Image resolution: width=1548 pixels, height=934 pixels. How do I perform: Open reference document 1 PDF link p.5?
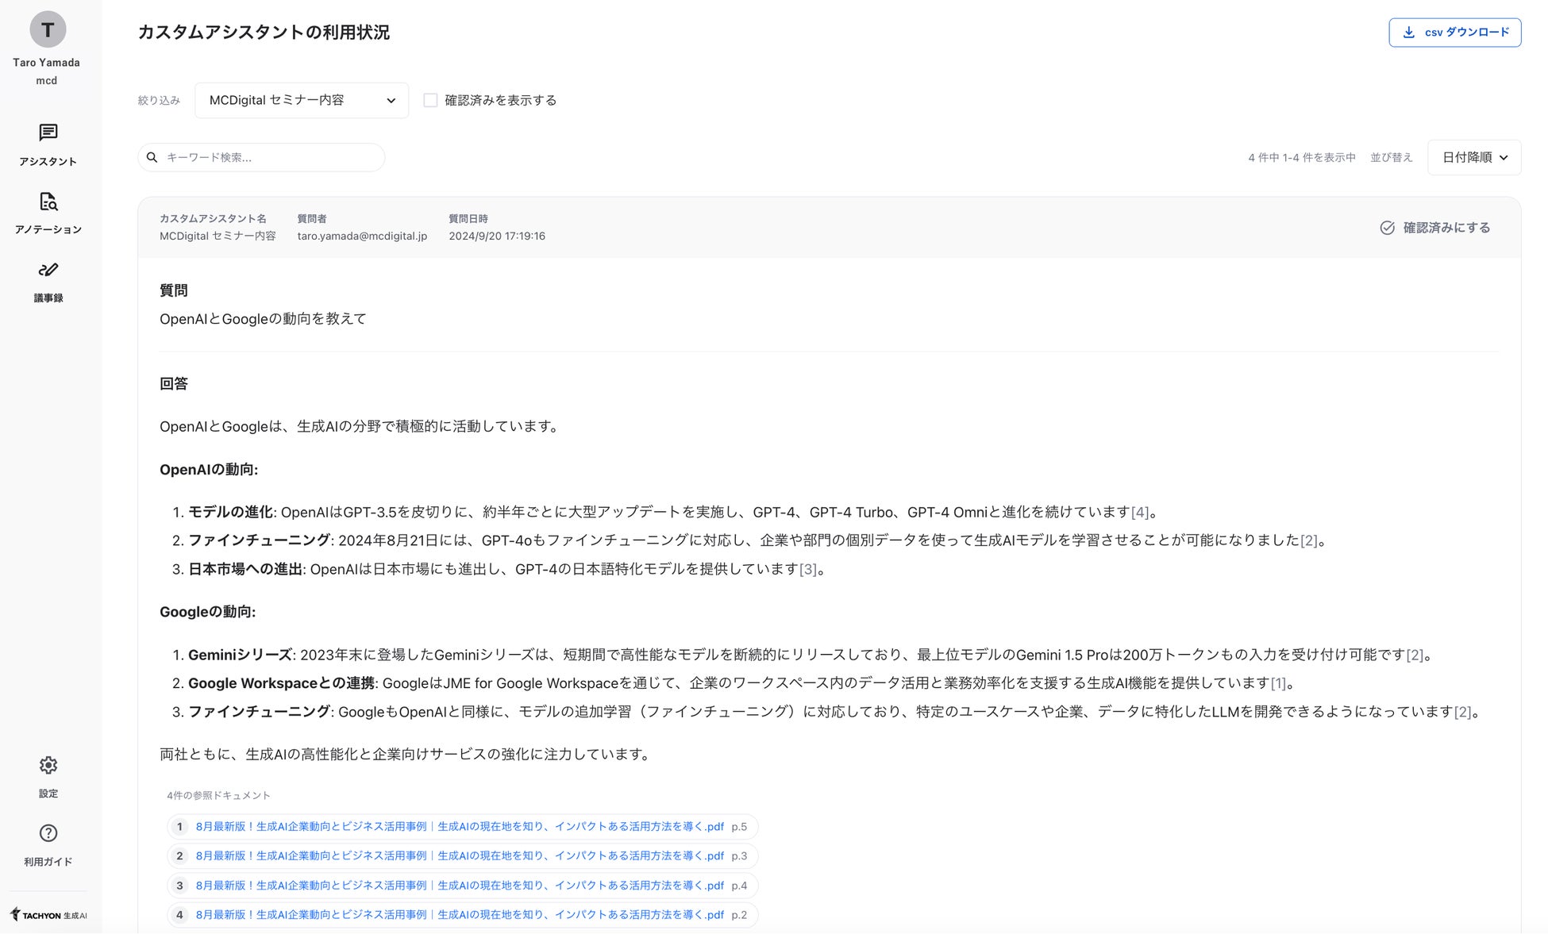point(460,827)
